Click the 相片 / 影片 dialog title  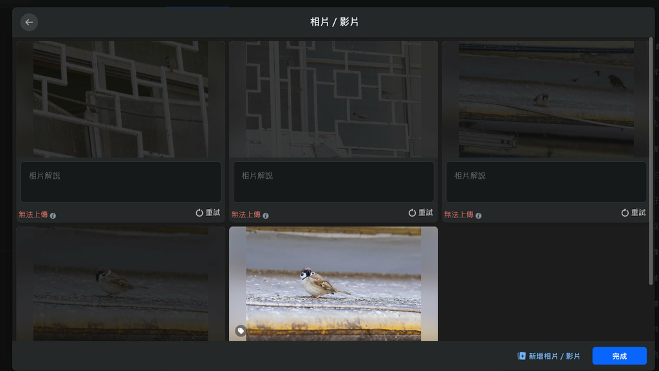click(x=334, y=22)
